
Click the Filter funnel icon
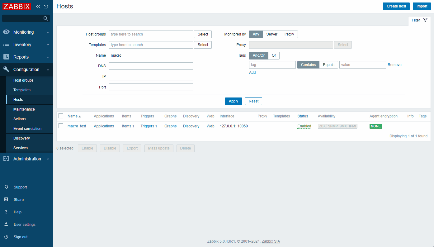(x=426, y=20)
